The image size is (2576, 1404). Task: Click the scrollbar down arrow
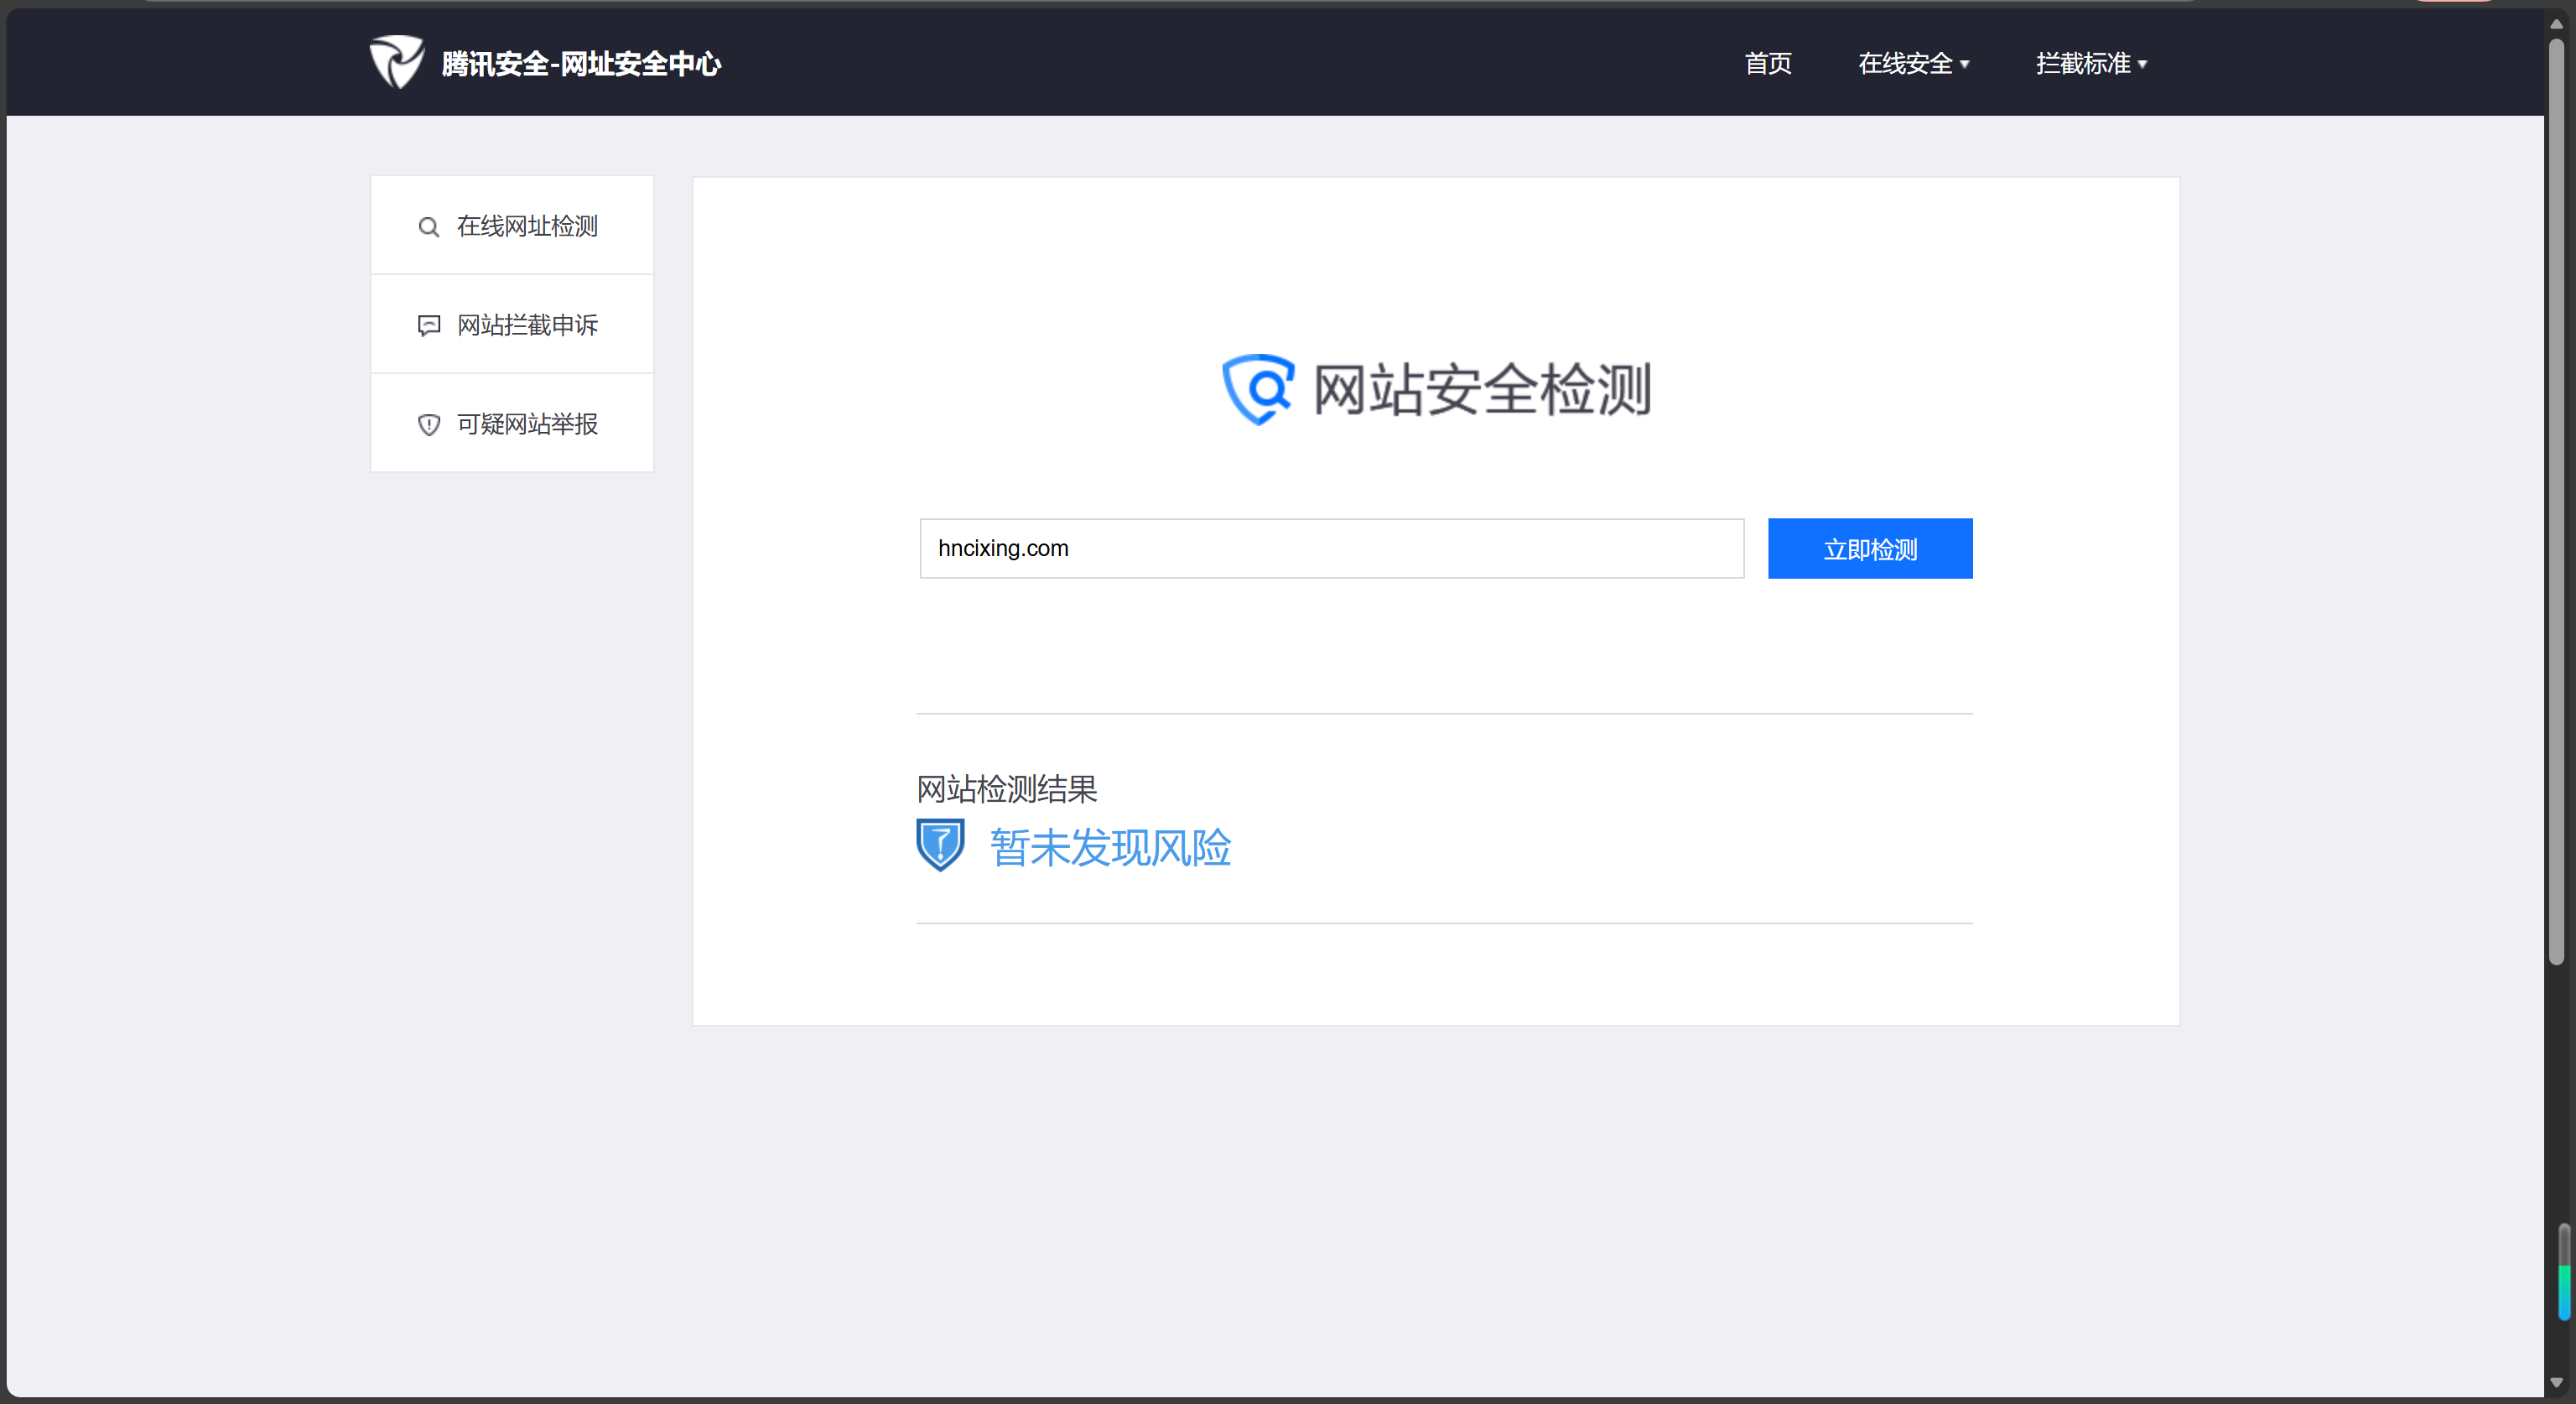(x=2556, y=1383)
